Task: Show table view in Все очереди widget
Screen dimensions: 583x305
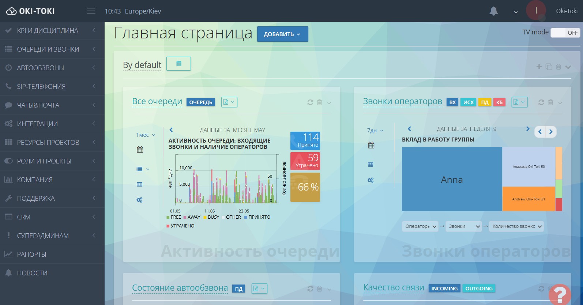Action: pos(139,184)
